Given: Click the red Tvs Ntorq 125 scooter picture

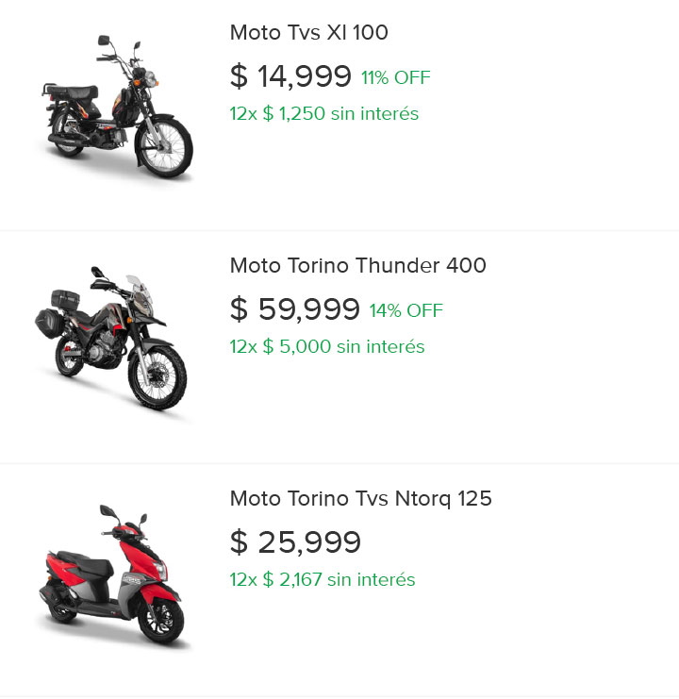Looking at the screenshot, I should tap(113, 576).
